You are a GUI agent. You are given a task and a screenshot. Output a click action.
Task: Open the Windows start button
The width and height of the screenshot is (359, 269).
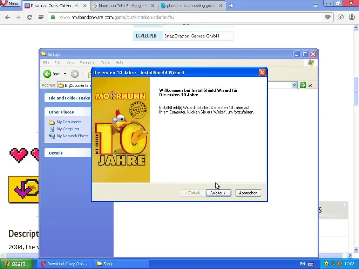click(x=16, y=264)
